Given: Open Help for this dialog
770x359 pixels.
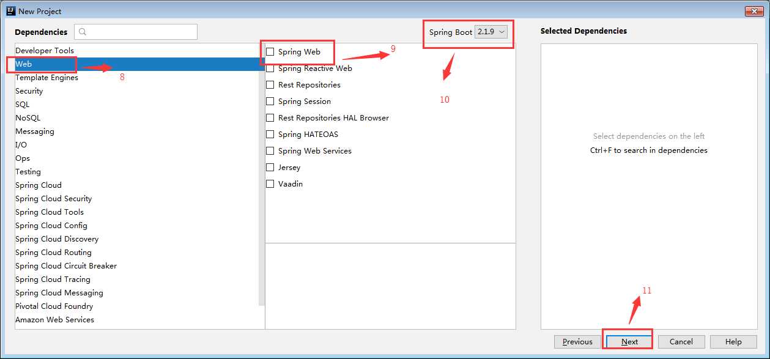Looking at the screenshot, I should [x=733, y=342].
